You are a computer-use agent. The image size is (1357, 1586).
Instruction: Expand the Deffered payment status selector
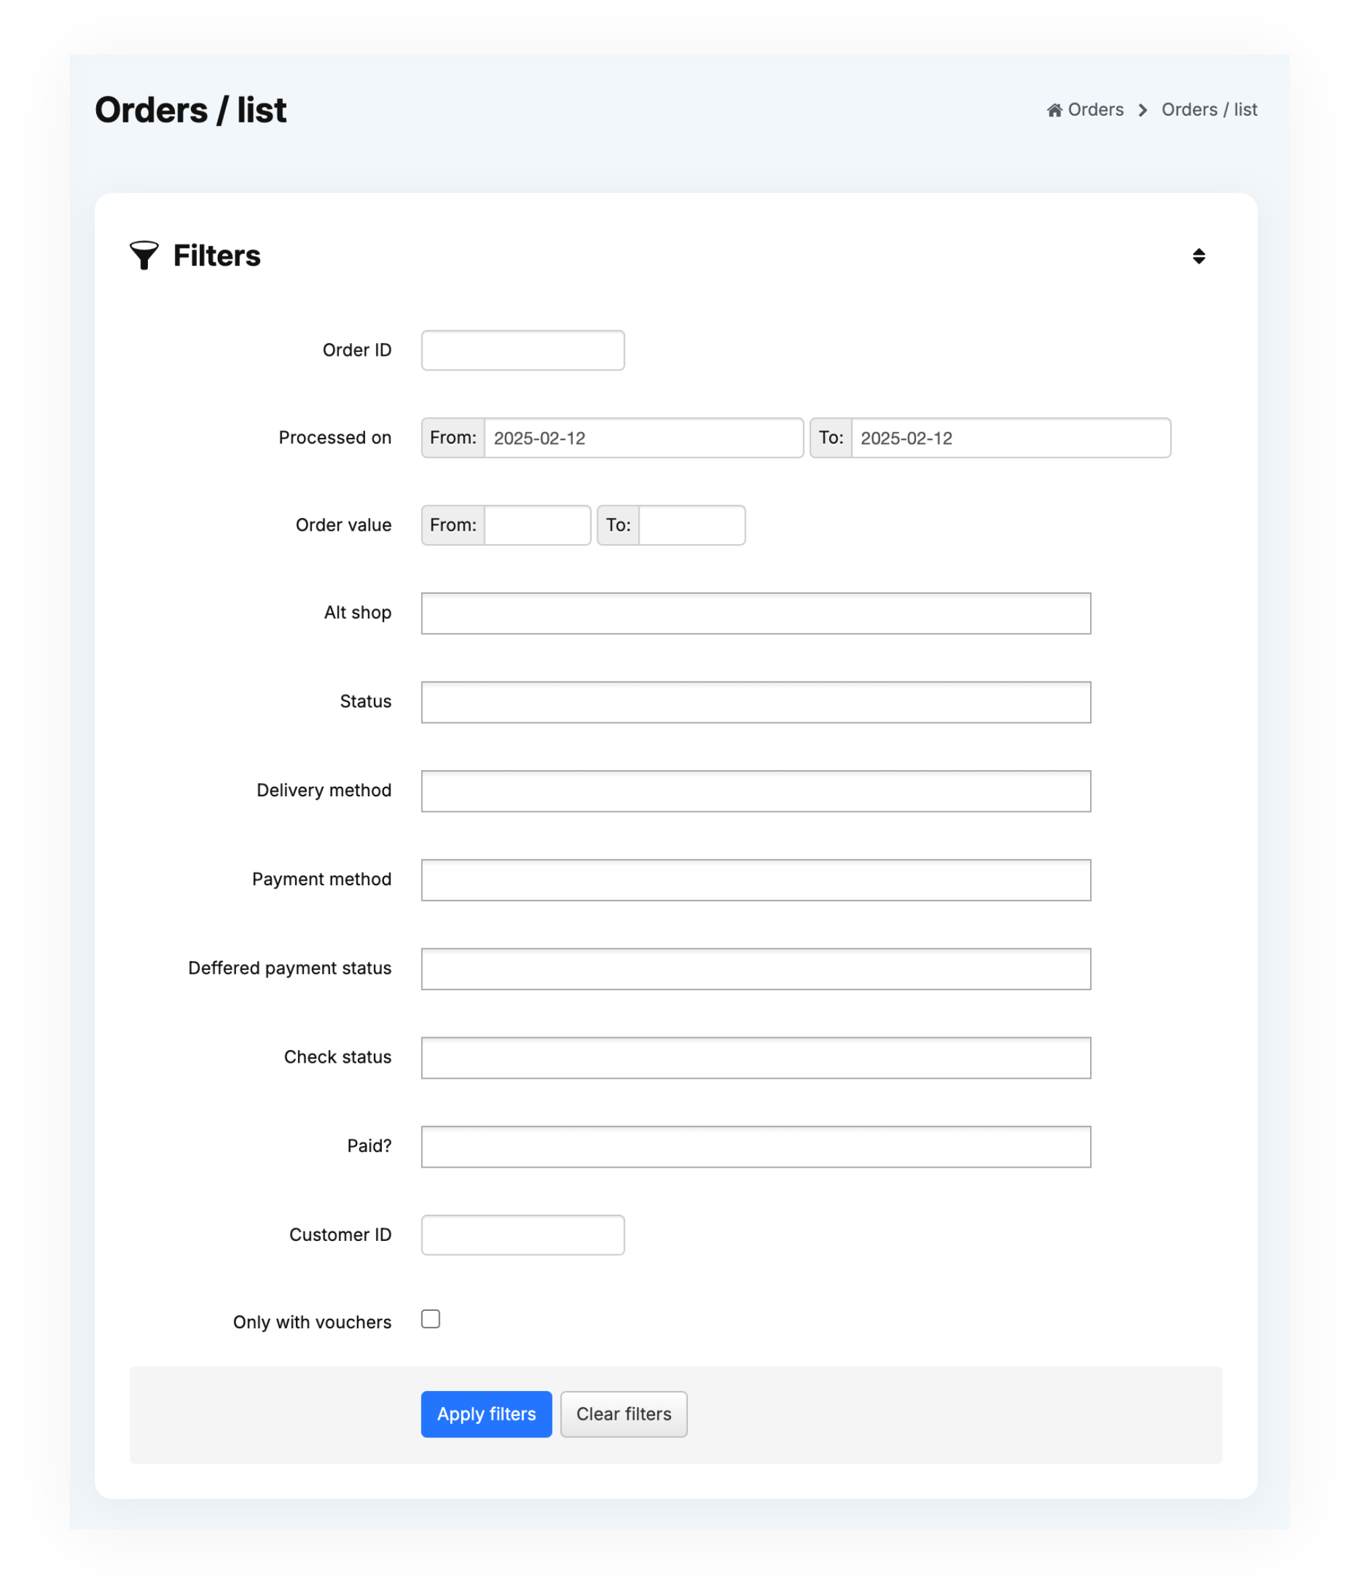click(755, 969)
